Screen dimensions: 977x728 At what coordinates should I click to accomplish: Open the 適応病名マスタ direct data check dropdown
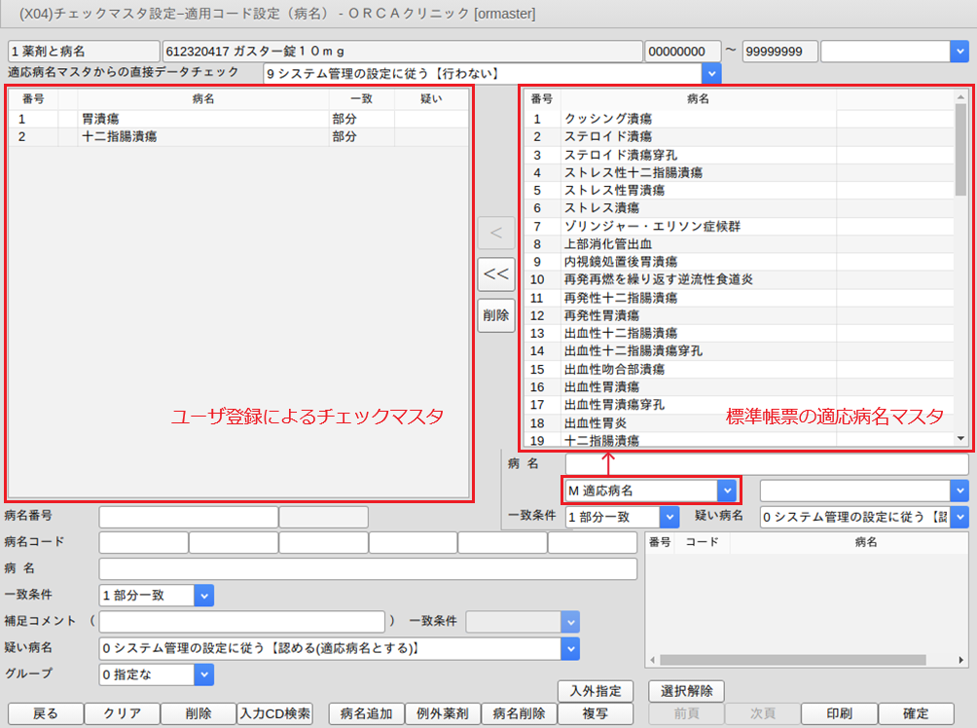coord(712,73)
